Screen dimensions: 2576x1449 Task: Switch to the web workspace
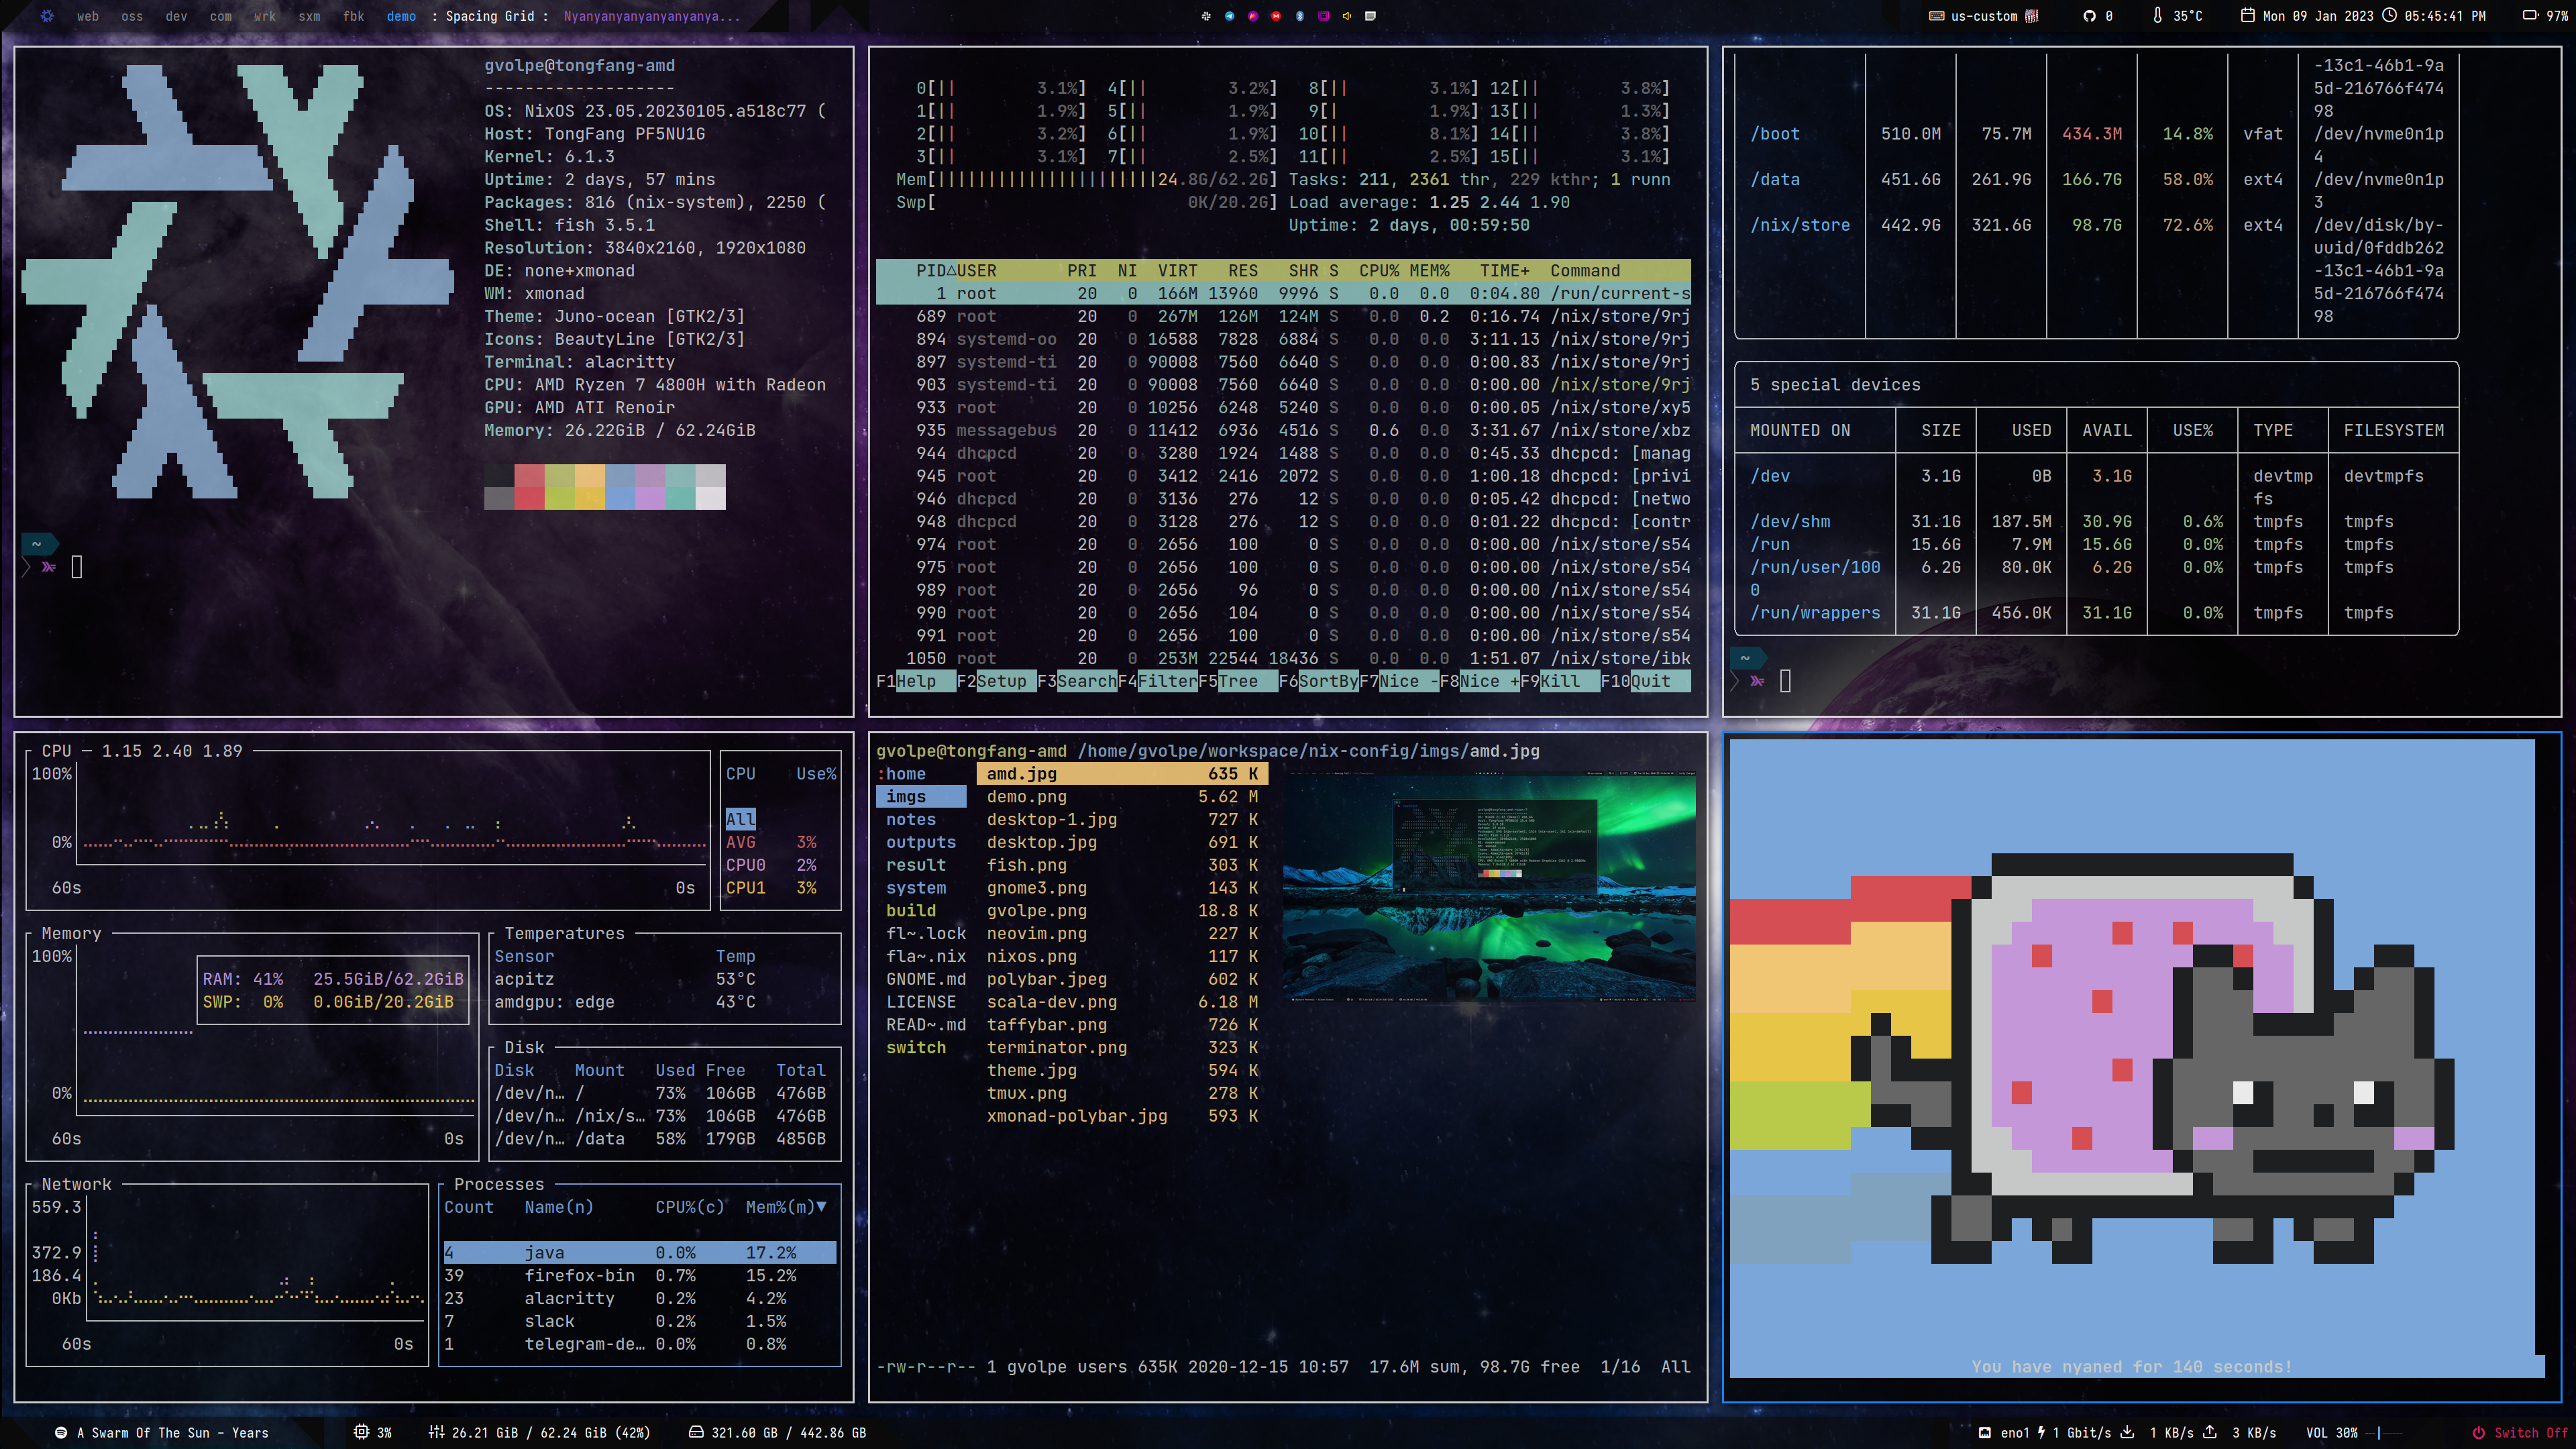point(88,16)
